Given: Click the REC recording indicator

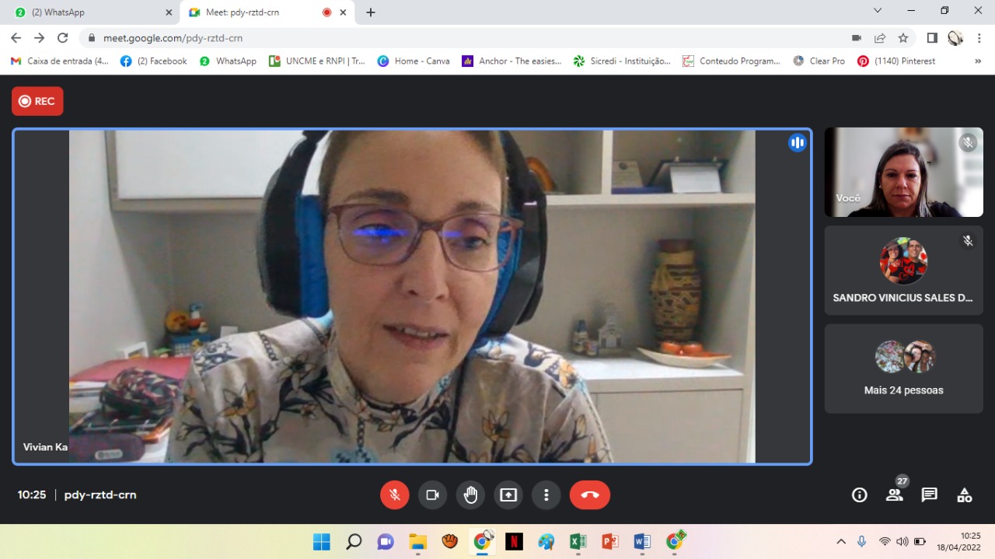Looking at the screenshot, I should click(x=37, y=101).
